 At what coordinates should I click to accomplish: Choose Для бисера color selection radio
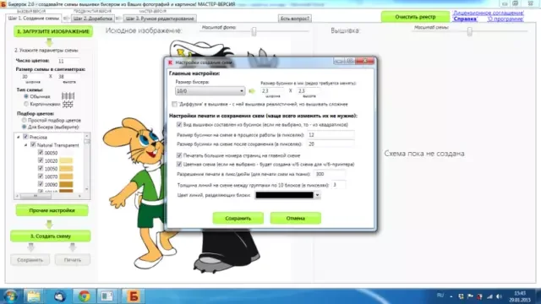(25, 128)
